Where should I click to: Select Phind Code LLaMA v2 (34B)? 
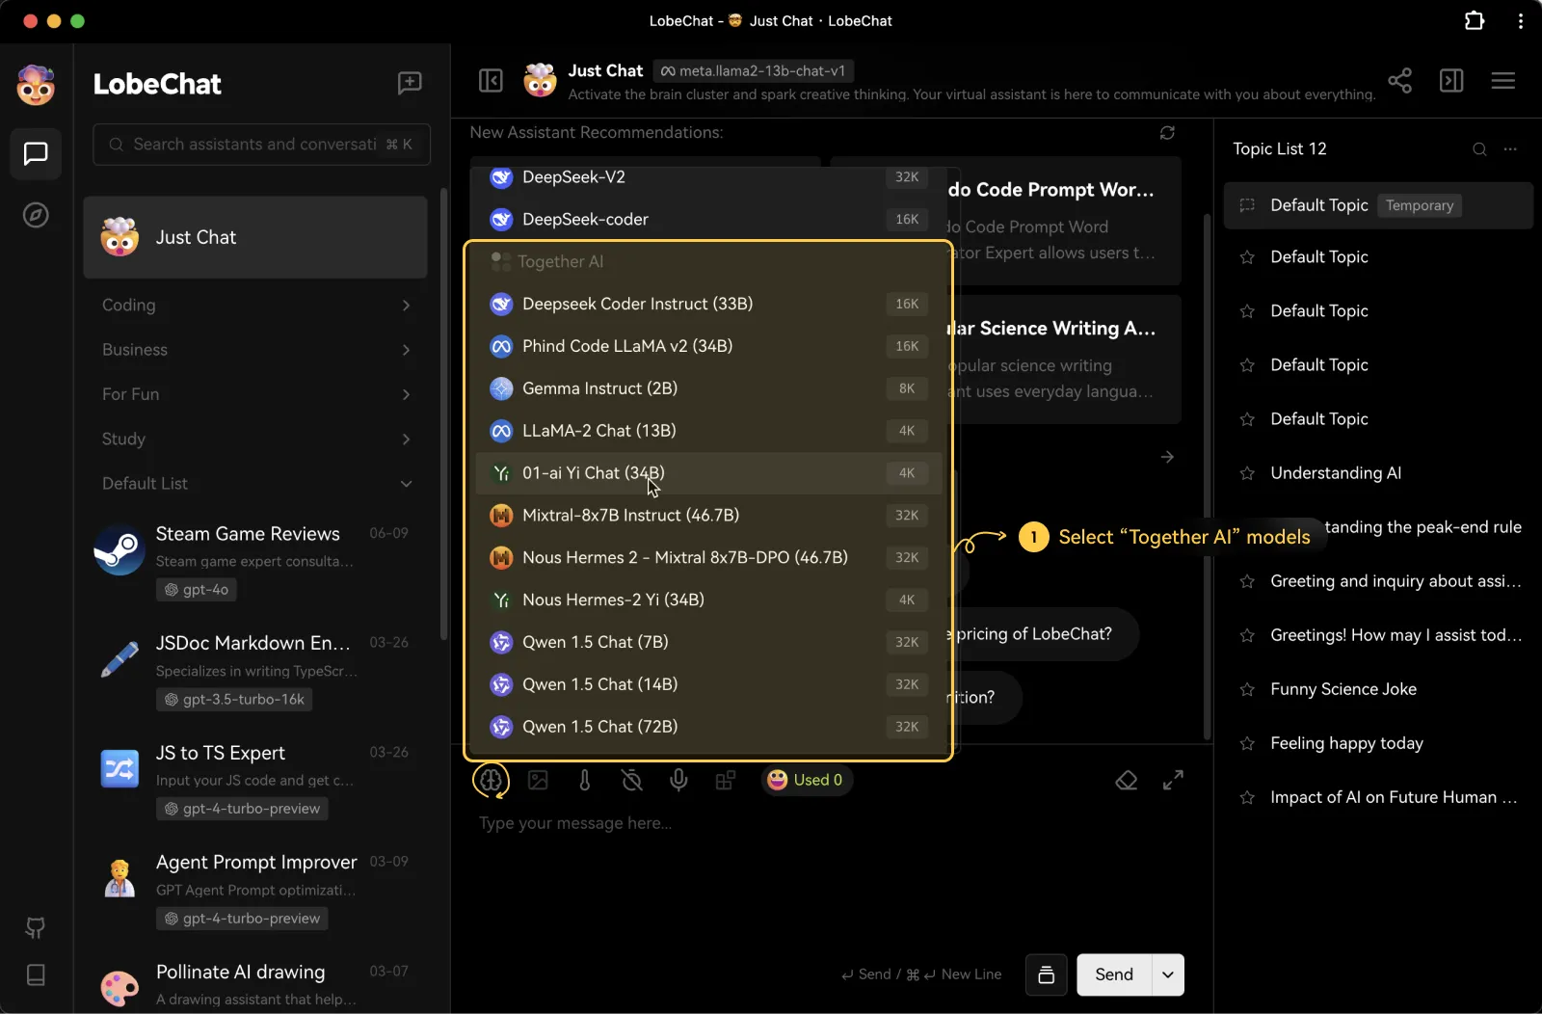click(x=708, y=346)
